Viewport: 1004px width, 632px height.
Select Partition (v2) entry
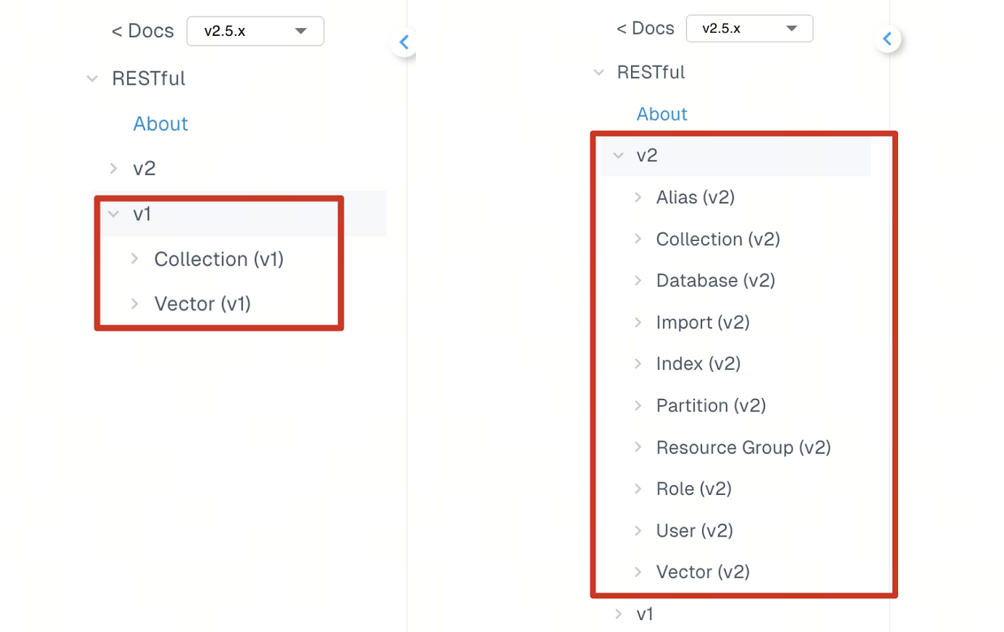pyautogui.click(x=711, y=405)
